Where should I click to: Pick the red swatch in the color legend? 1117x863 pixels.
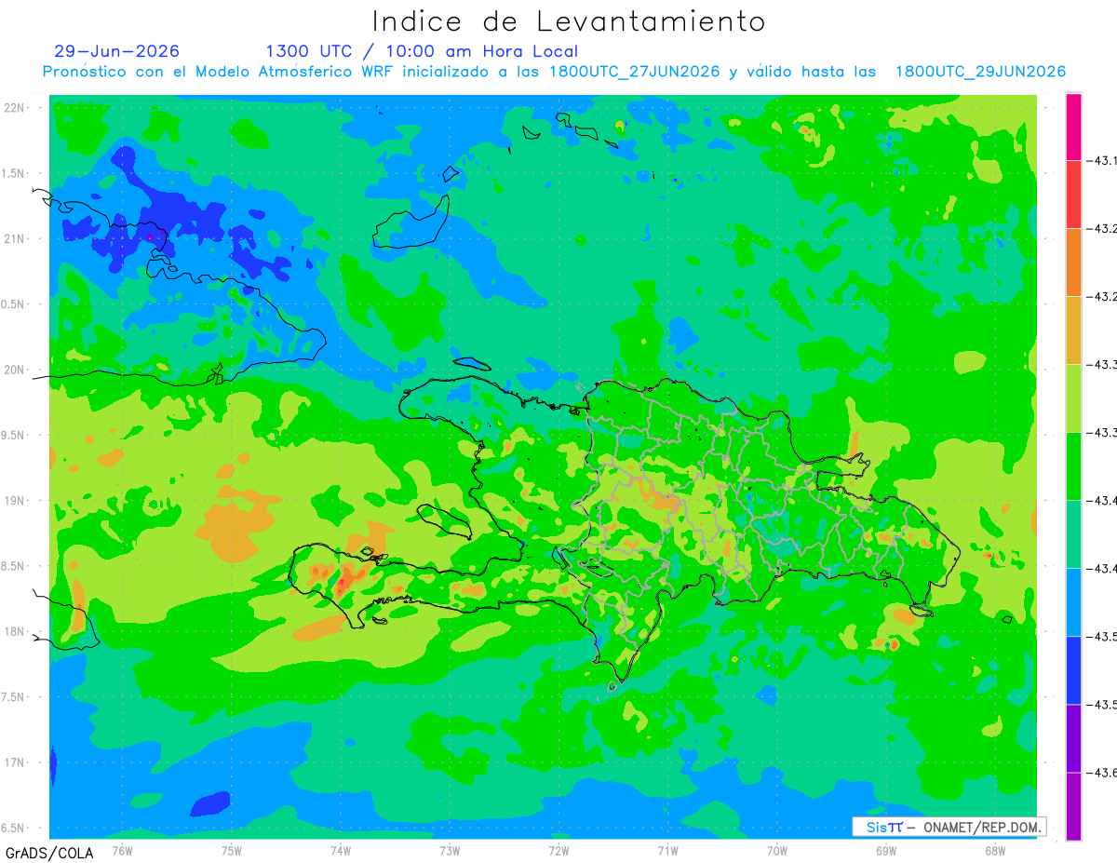(1073, 195)
